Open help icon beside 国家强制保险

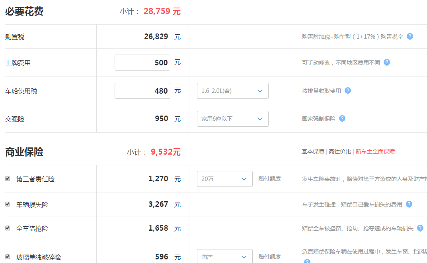(x=342, y=119)
